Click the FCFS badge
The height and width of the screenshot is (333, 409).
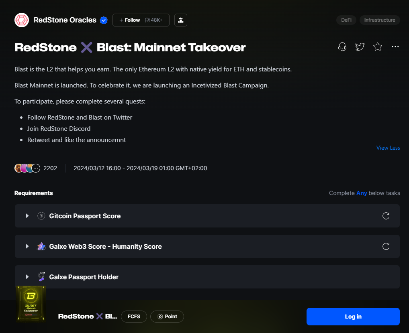[134, 316]
